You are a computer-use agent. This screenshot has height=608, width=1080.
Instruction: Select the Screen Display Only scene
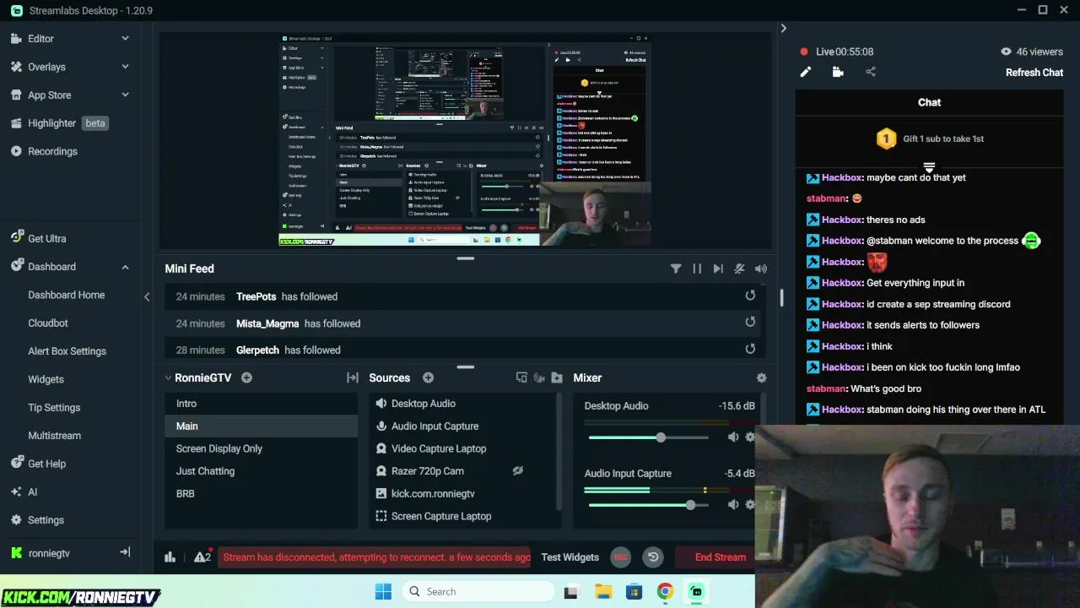point(262,448)
